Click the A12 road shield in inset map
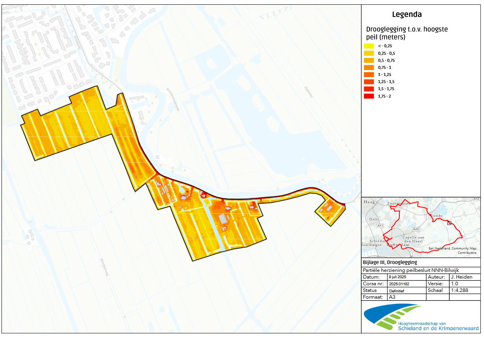Screen dimensions: 484x338 [476, 199]
